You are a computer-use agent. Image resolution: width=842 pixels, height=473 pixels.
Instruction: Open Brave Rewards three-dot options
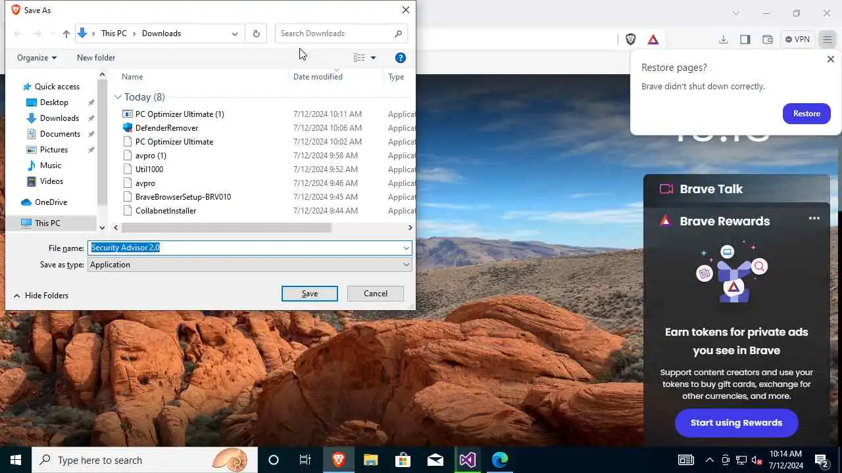[814, 218]
